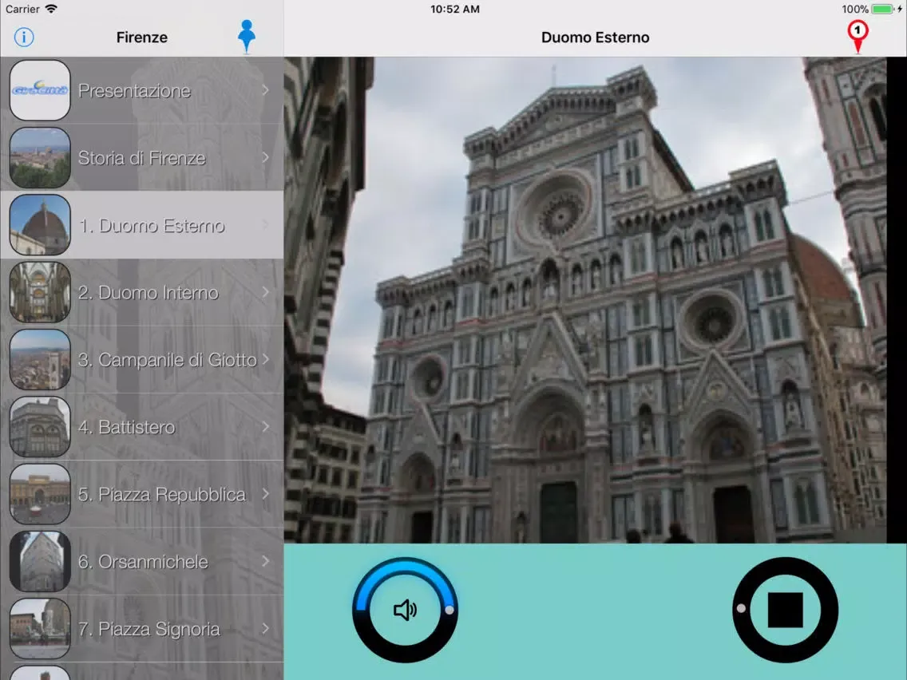Tap the Duomo facade photo

(584, 299)
